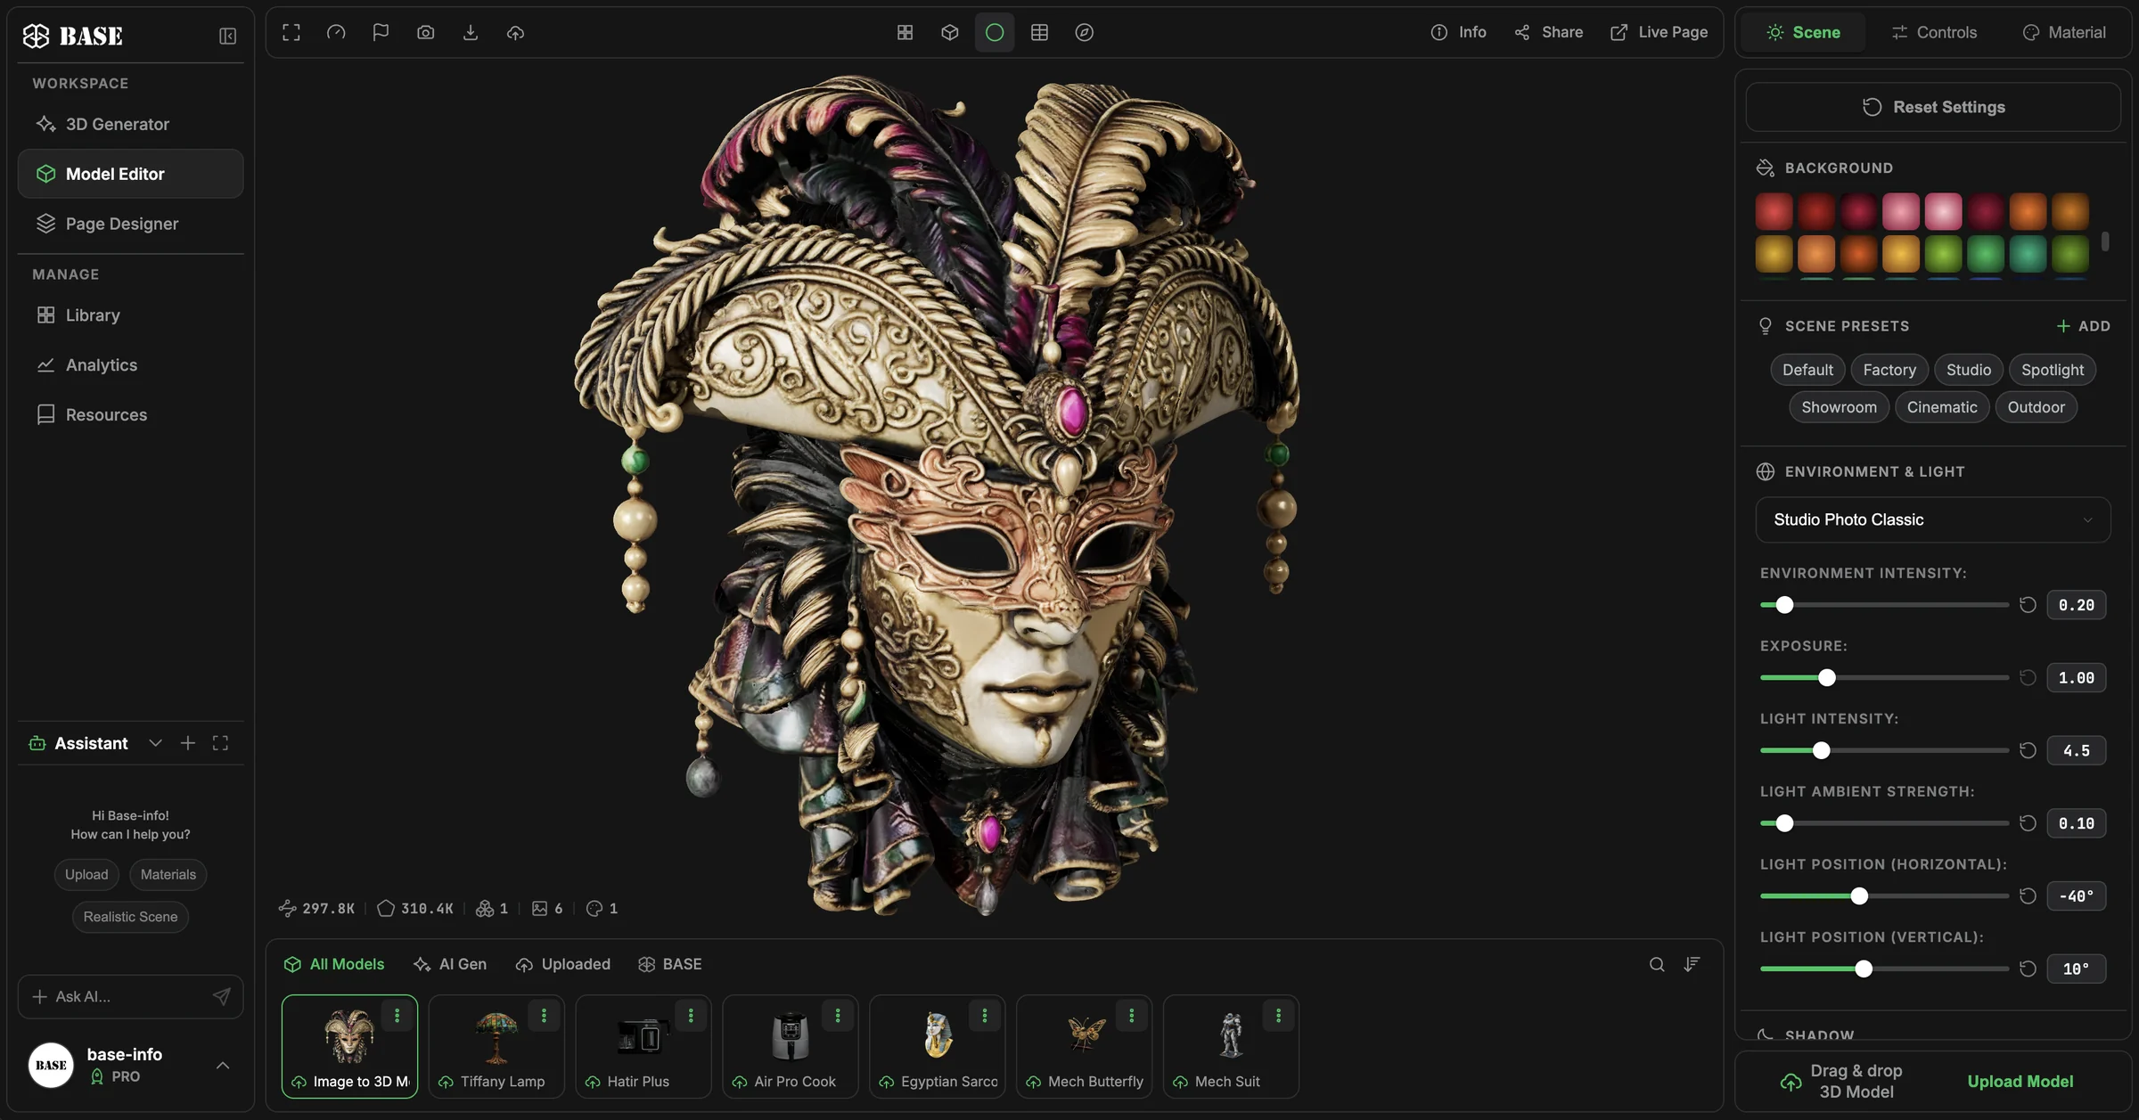Screen dimensions: 2139x1120
Task: Apply the Outdoor scene preset
Action: coord(2036,407)
